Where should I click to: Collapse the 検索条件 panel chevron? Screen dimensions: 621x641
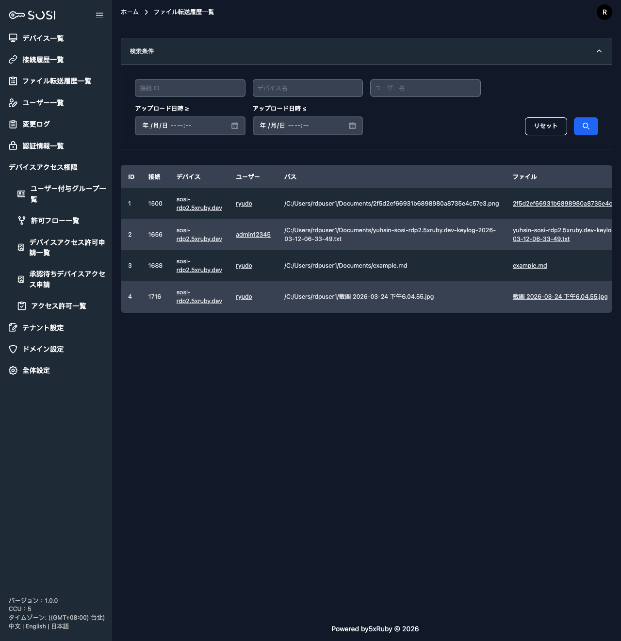(599, 51)
